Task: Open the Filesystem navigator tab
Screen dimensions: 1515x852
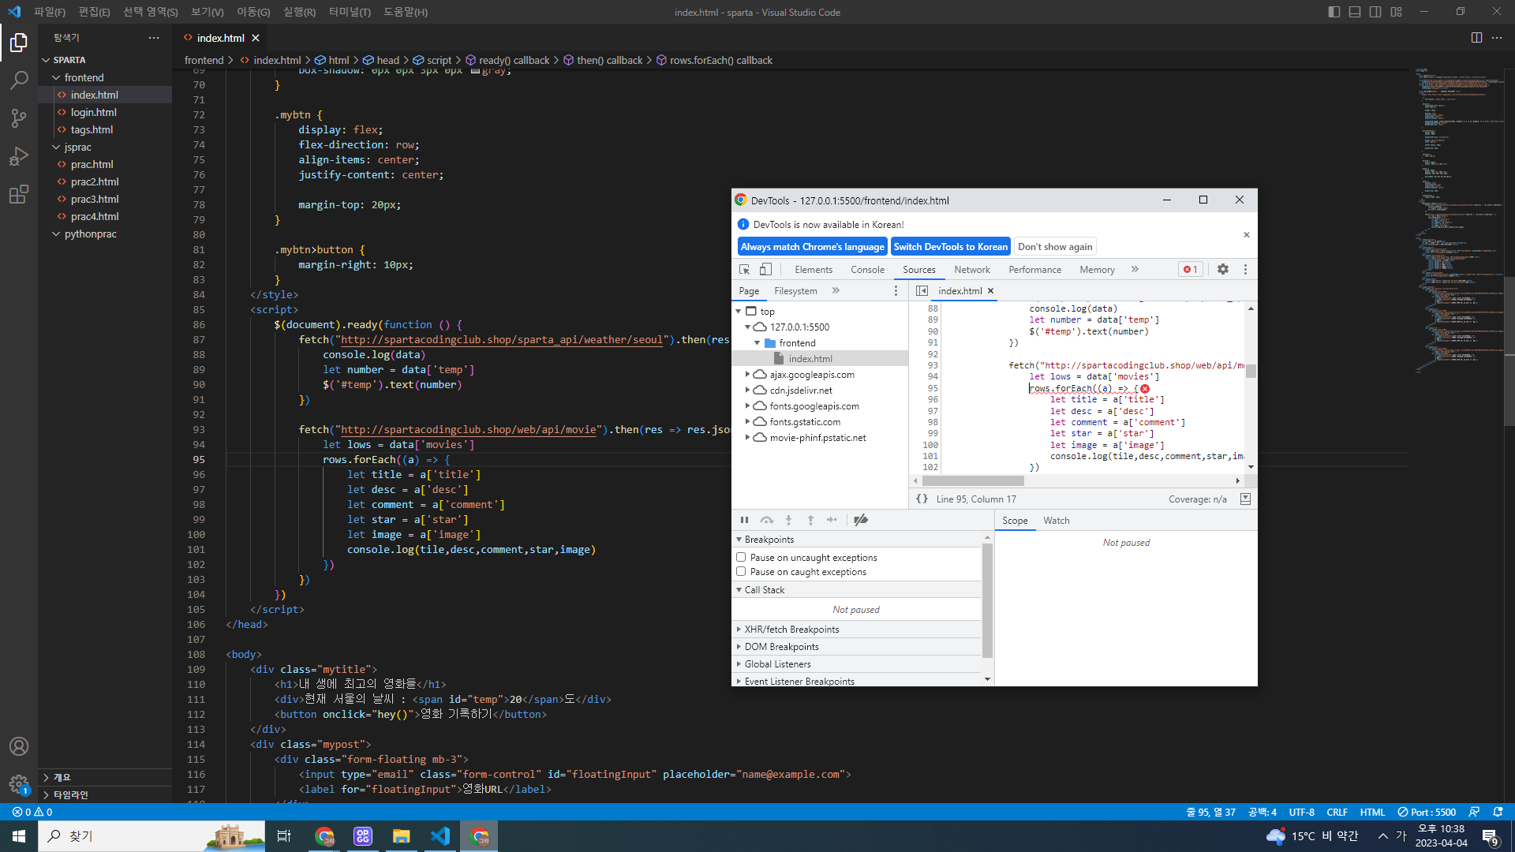Action: coord(795,291)
